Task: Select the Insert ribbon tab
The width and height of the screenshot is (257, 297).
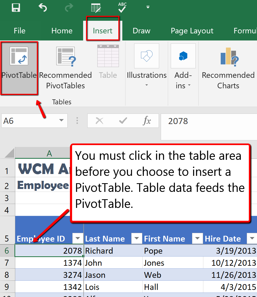Action: coord(103,31)
